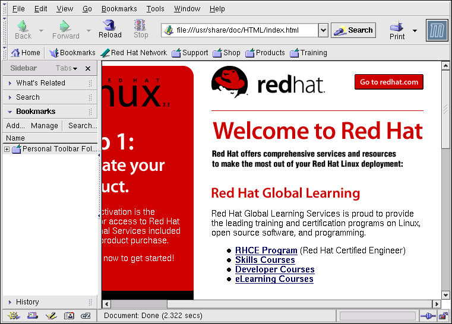Open the Bookmarks menu in the menu bar
Screen dimensions: 452x324
[119, 9]
